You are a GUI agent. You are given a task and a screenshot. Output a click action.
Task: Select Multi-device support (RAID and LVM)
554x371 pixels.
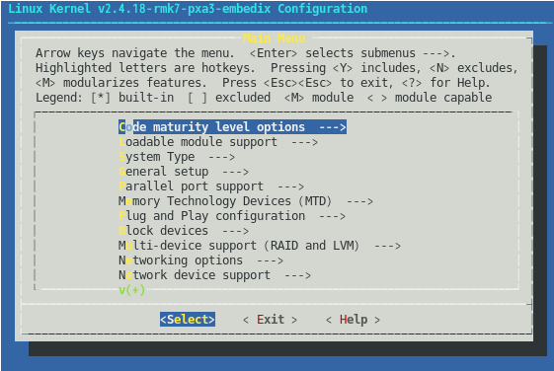tap(260, 246)
